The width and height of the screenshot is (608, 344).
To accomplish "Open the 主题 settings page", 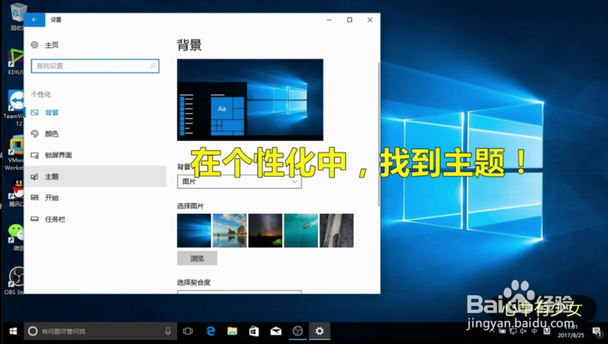I will pyautogui.click(x=95, y=177).
